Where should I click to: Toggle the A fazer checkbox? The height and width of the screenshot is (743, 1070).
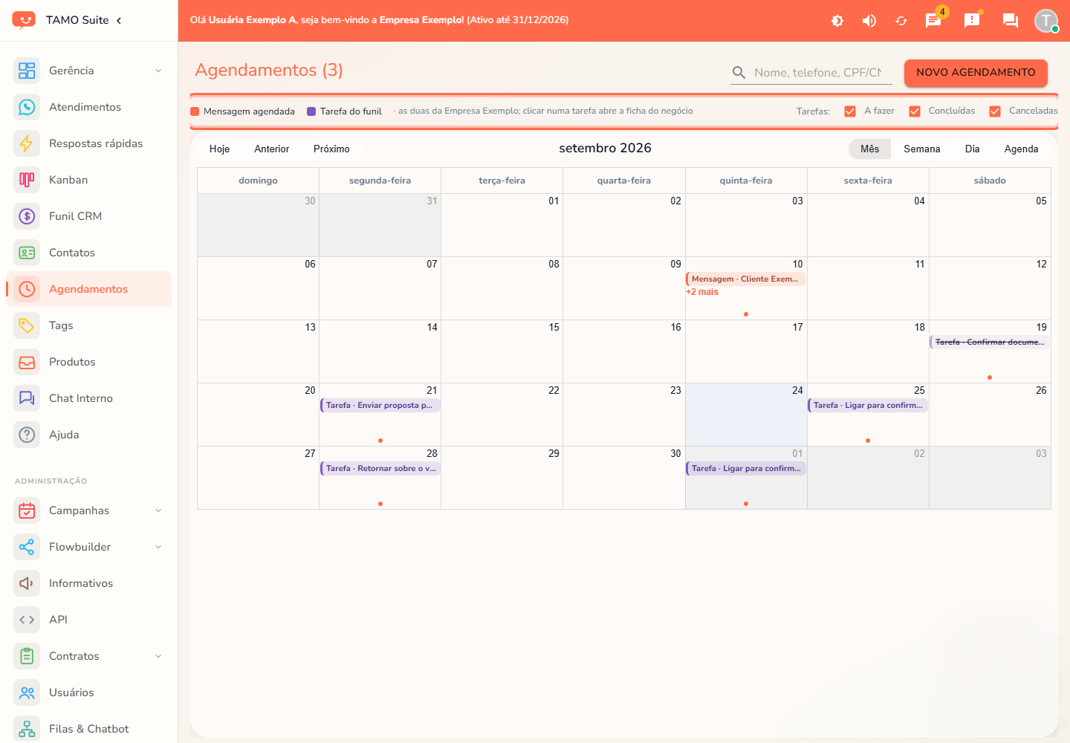[850, 111]
